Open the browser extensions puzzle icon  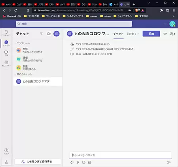tap(161, 10)
